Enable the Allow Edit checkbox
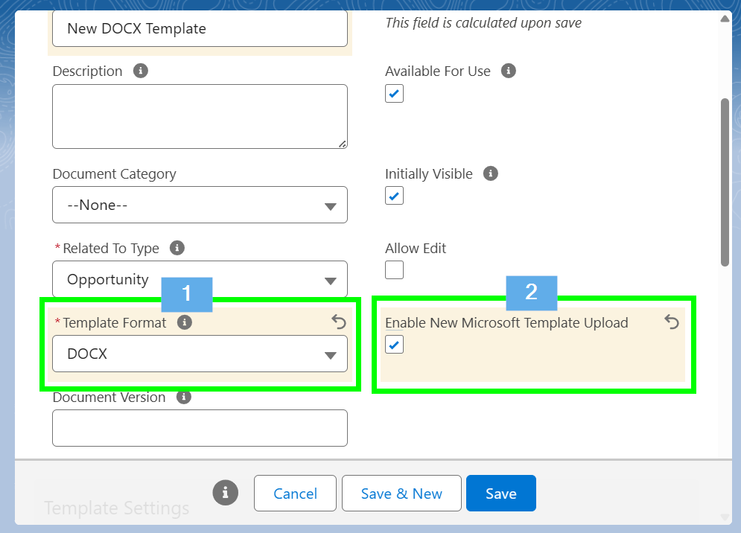The width and height of the screenshot is (741, 533). pyautogui.click(x=394, y=269)
